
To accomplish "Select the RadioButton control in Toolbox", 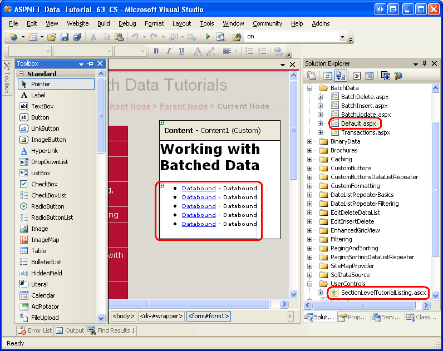I will click(47, 206).
